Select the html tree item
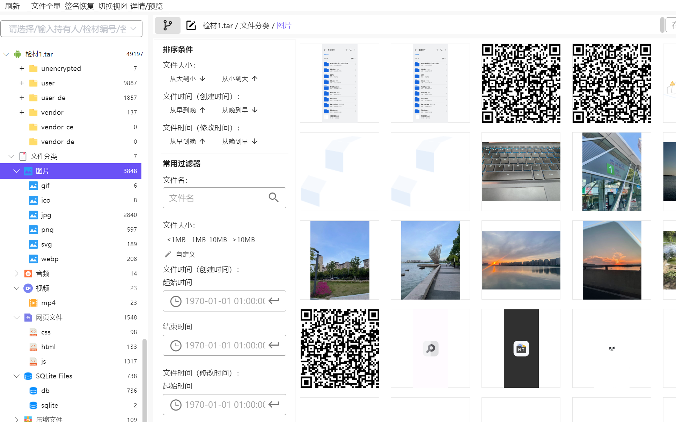676x422 pixels. pos(71,347)
